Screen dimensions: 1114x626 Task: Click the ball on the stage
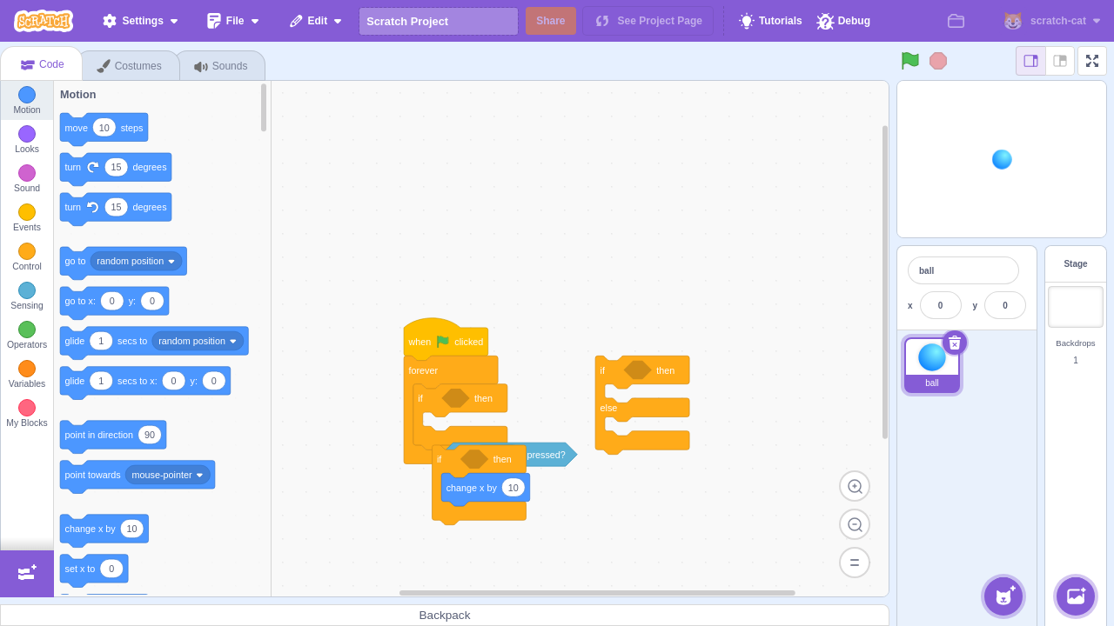(x=1002, y=159)
